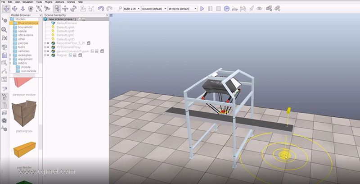The height and width of the screenshot is (184, 360).
Task: Open the layers sidebar icon
Action: tap(4, 113)
